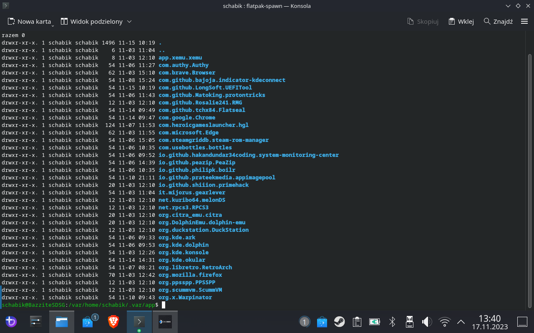Open a new tab with Nowa karta
This screenshot has width=534, height=333.
(29, 21)
